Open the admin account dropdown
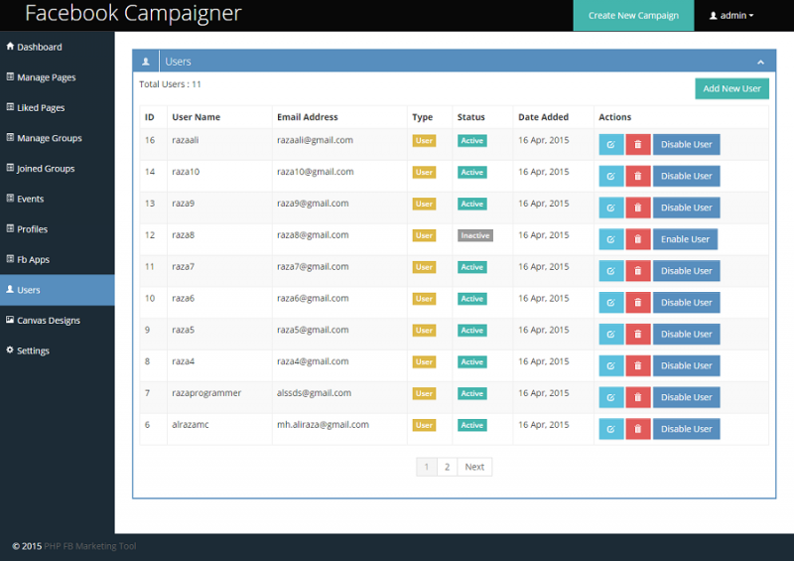Viewport: 794px width, 561px height. pyautogui.click(x=731, y=16)
